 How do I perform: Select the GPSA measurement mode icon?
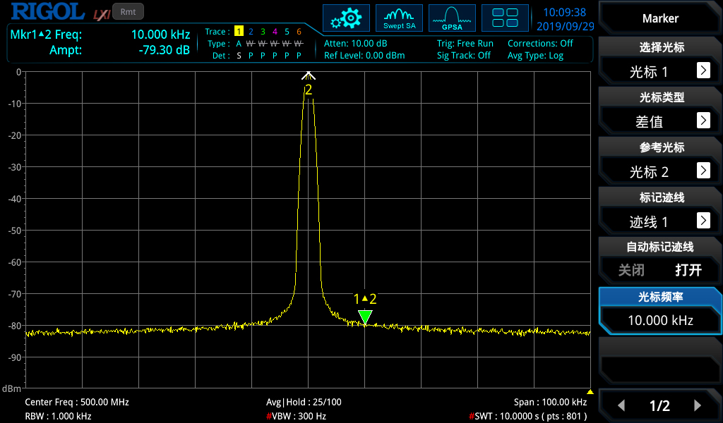click(452, 18)
